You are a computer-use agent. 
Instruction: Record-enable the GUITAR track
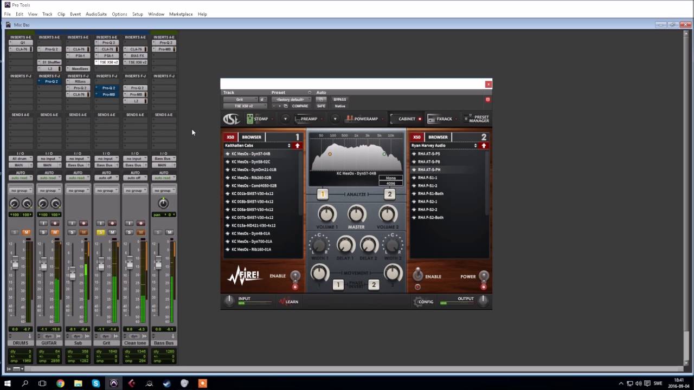tap(55, 223)
